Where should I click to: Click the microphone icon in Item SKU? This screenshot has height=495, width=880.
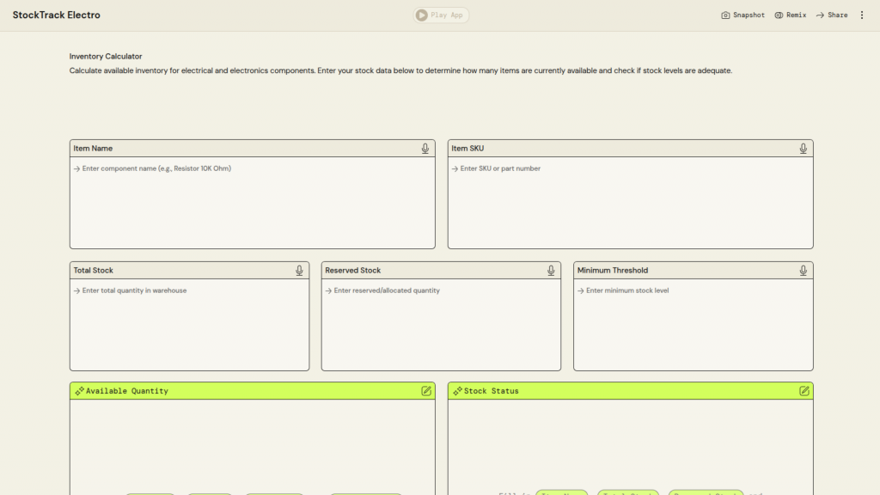[x=803, y=149]
